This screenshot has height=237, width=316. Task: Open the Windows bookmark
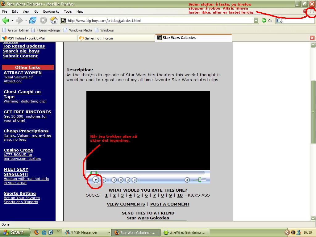click(104, 30)
